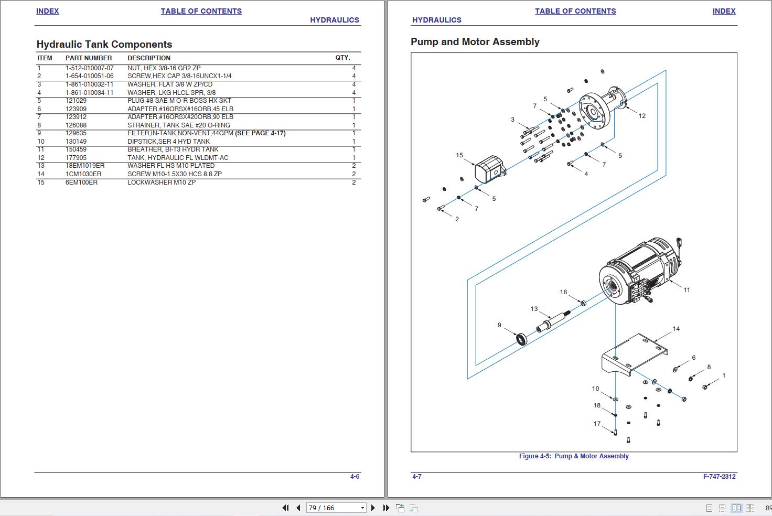The height and width of the screenshot is (516, 772).
Task: Open the INDEX link on the left page
Action: pyautogui.click(x=47, y=11)
